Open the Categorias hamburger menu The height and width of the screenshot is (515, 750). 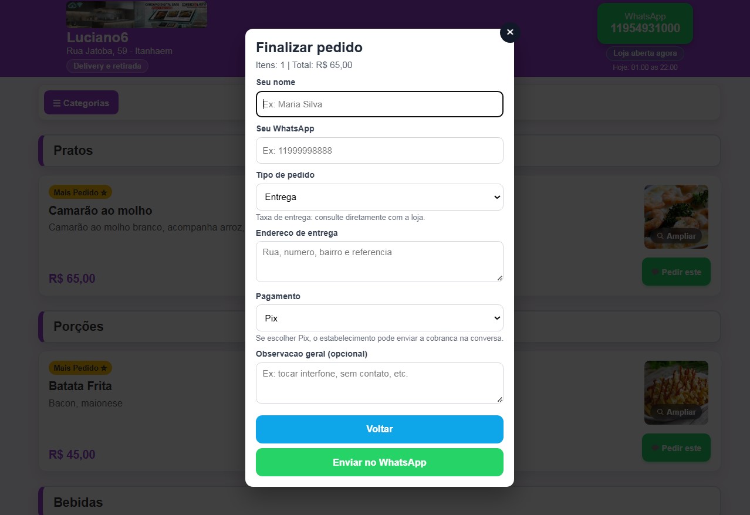point(81,103)
